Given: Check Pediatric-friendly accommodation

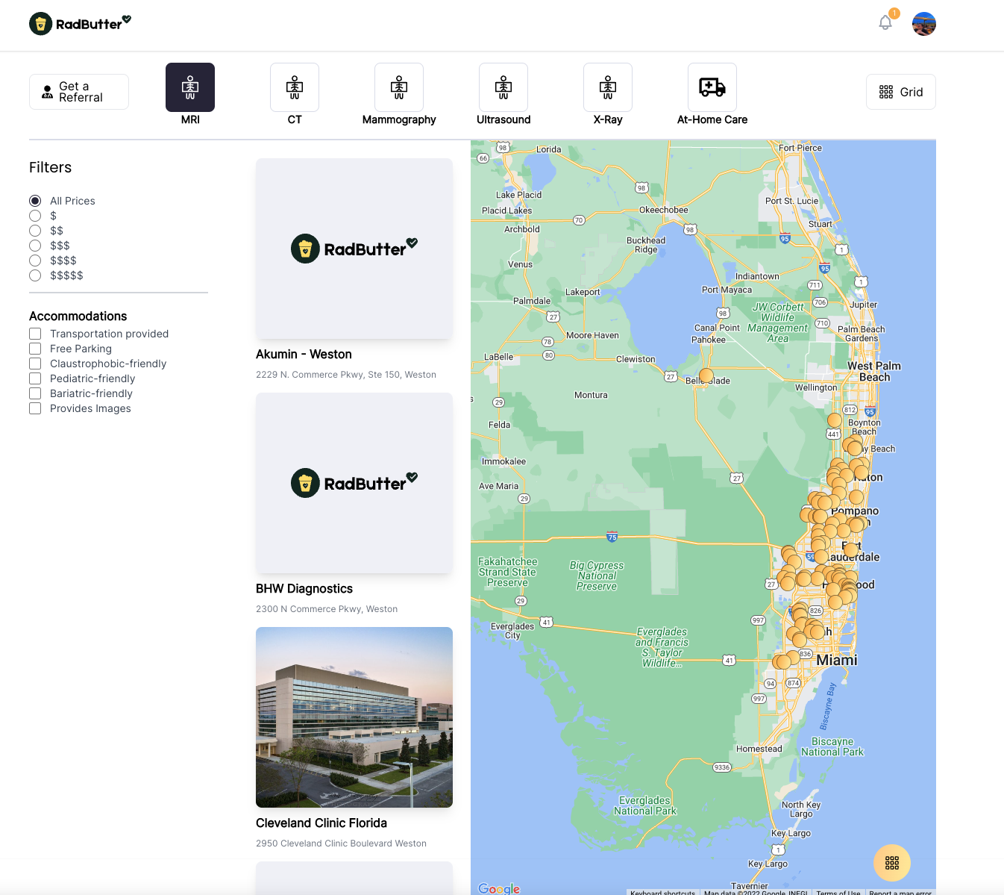Looking at the screenshot, I should pos(35,378).
